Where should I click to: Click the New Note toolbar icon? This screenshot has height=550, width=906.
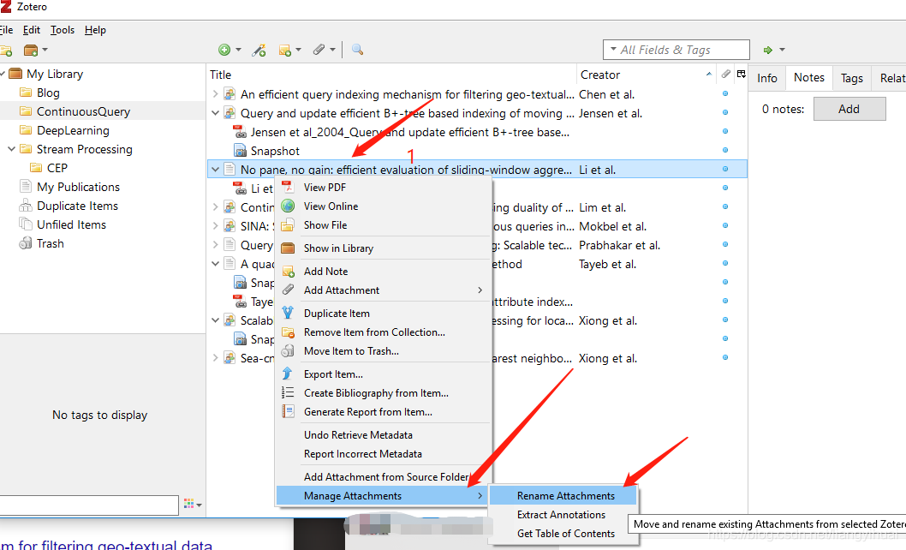tap(285, 51)
